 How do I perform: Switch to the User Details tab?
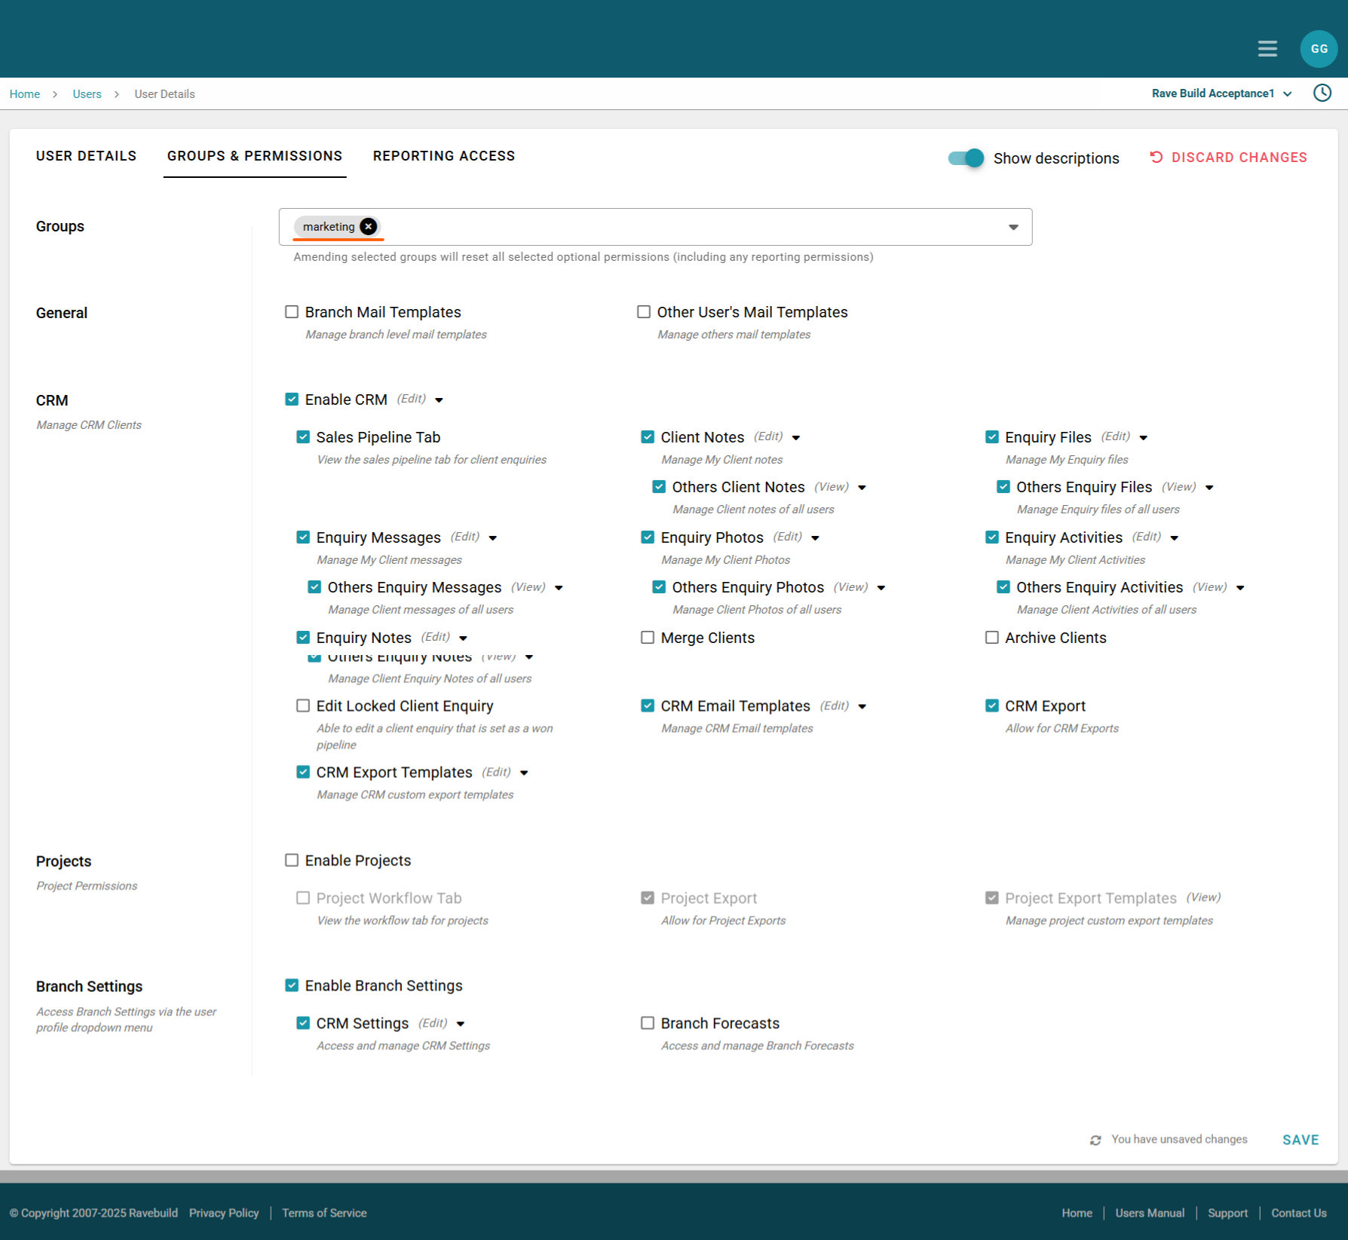[x=87, y=156]
